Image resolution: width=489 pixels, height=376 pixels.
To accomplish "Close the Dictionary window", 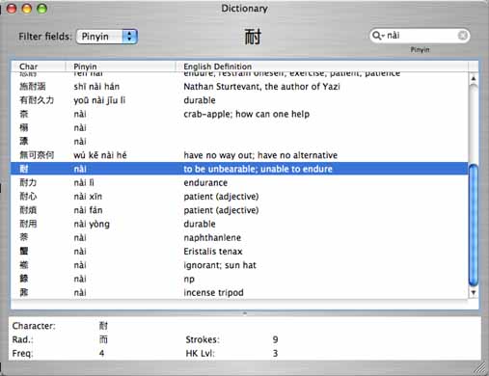I will (x=12, y=9).
